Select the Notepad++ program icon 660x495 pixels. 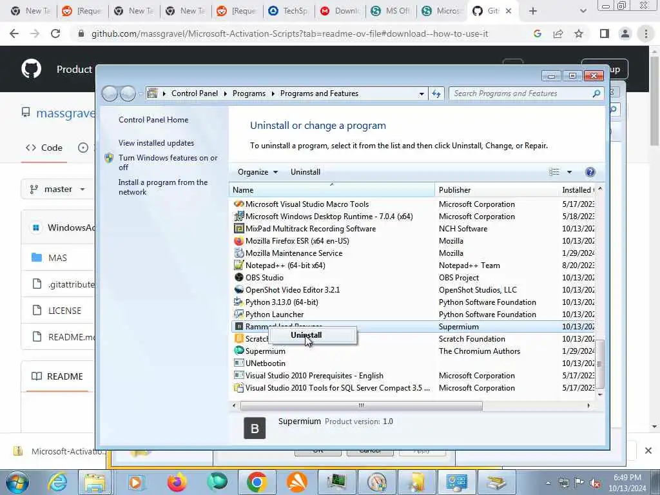[x=238, y=265]
